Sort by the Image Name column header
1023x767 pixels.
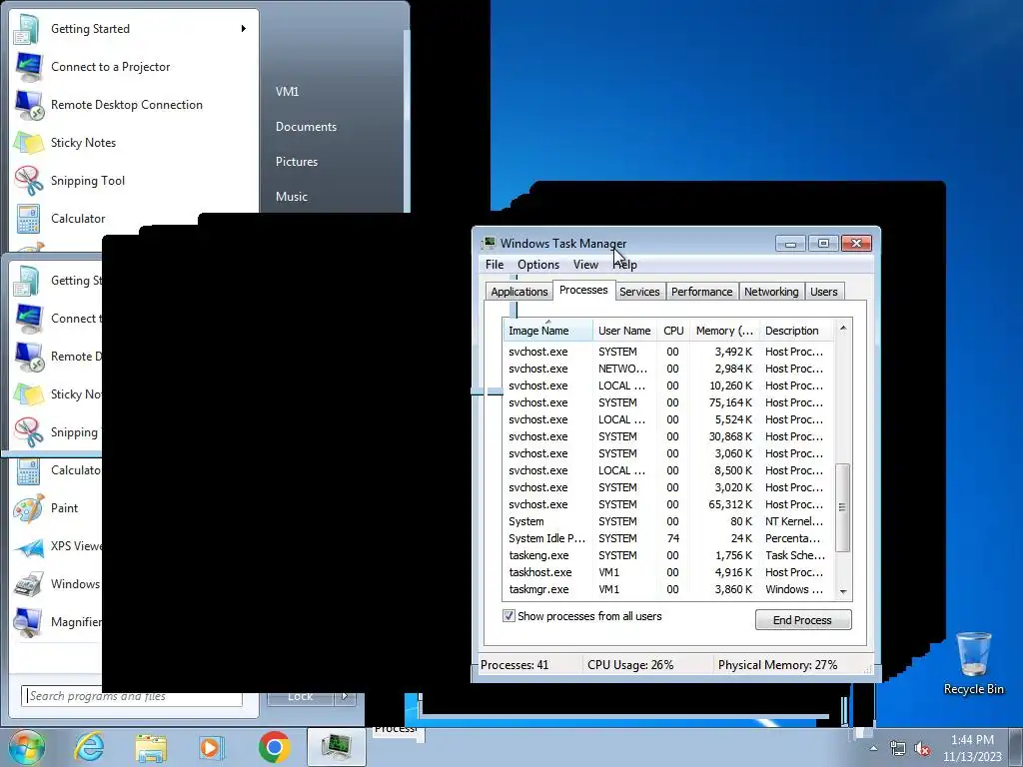click(548, 331)
